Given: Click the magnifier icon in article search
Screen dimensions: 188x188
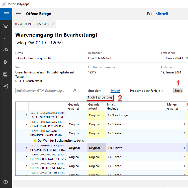Looking at the screenshot, I should coord(74,91).
